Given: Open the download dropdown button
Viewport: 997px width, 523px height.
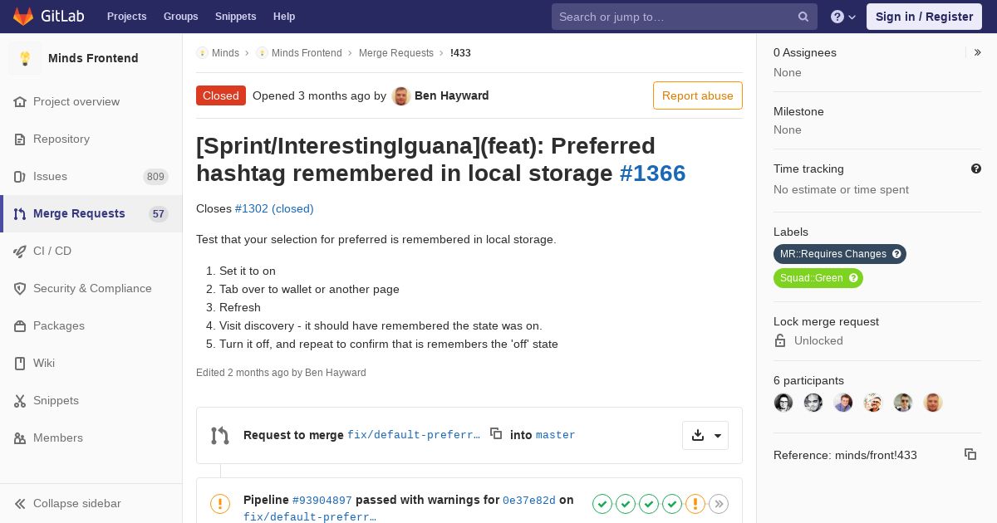Looking at the screenshot, I should 705,435.
